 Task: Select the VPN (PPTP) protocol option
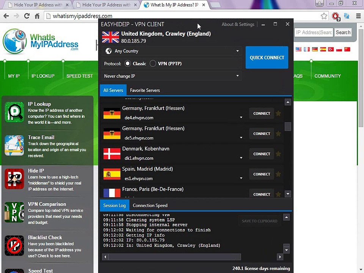pos(153,63)
